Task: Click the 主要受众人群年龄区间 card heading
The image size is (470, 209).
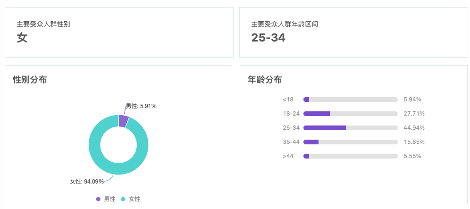Action: pos(285,24)
